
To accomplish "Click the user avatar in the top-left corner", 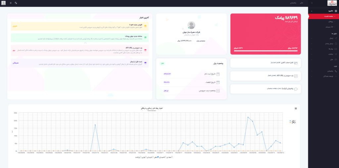I will pos(4,3).
